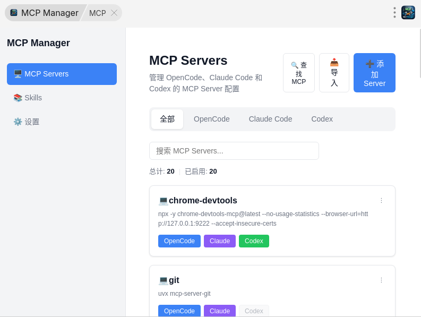This screenshot has width=421, height=317.
Task: Click the 总计: 20 total count
Action: coord(162,172)
